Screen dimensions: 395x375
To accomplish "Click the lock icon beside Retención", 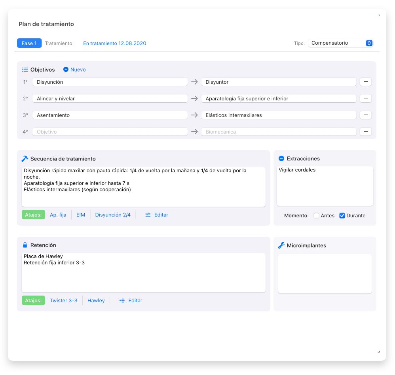I will [x=25, y=245].
